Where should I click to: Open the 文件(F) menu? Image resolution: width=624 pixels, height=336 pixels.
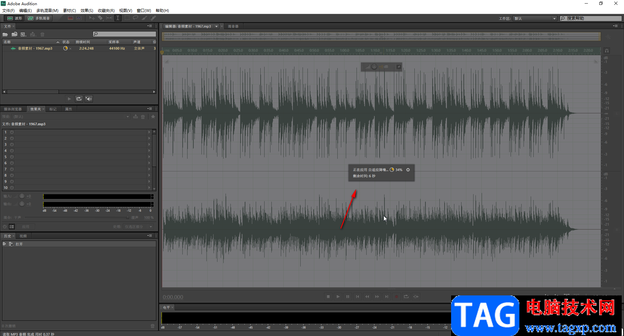tap(8, 10)
